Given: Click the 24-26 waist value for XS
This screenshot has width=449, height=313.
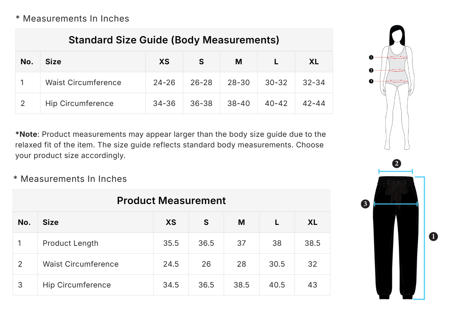Looking at the screenshot, I should tap(164, 83).
